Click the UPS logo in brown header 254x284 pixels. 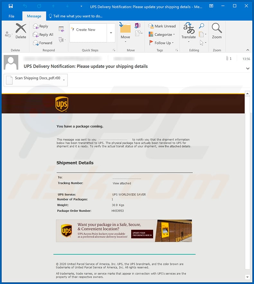coord(62,104)
